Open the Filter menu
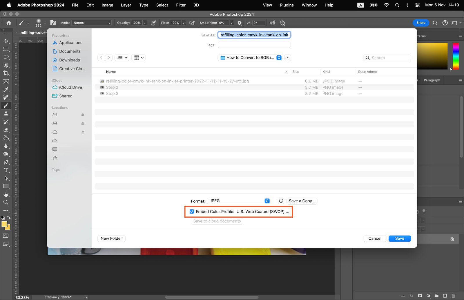The width and height of the screenshot is (464, 300). (181, 5)
